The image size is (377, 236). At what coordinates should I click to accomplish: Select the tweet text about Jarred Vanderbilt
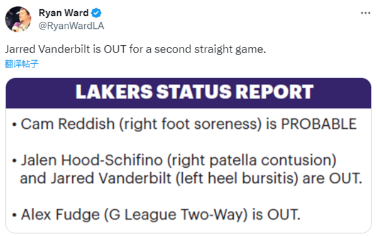pos(135,49)
